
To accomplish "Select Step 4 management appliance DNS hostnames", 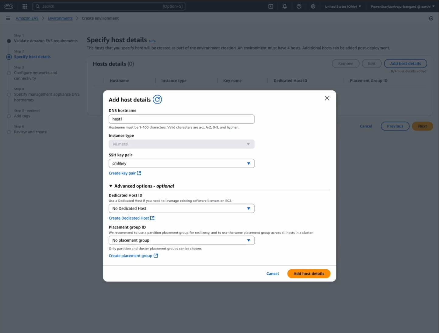I will point(47,97).
